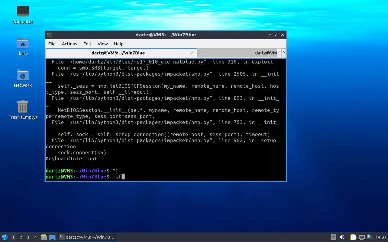Image resolution: width=388 pixels, height=242 pixels.
Task: Click the volume speaker tray icon
Action: [342, 237]
